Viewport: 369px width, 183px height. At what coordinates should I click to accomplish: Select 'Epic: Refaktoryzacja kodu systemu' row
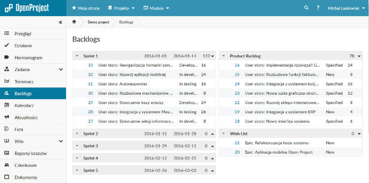point(291,143)
